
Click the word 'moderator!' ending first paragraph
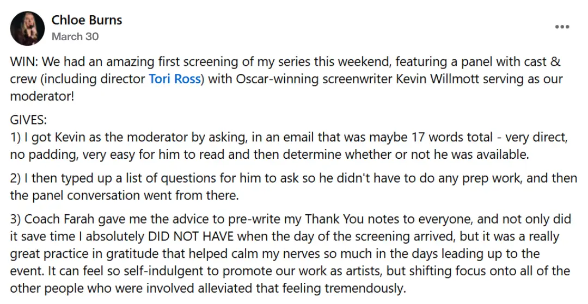42,96
